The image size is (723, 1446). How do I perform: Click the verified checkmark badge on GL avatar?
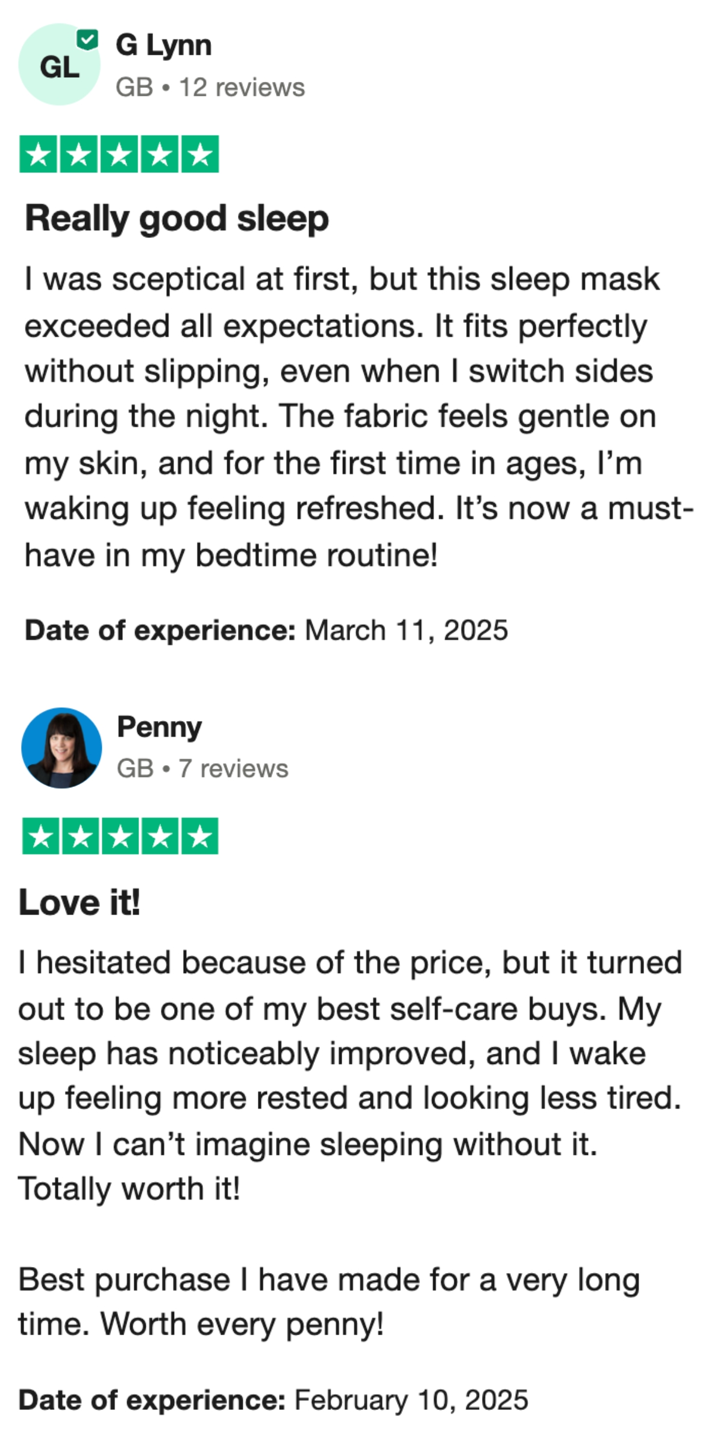pyautogui.click(x=88, y=40)
